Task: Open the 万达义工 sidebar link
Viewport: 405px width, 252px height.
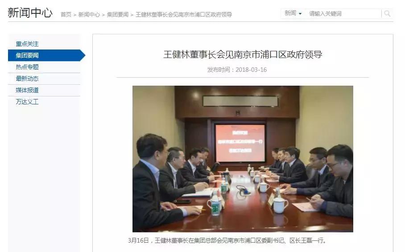Action: pyautogui.click(x=27, y=102)
